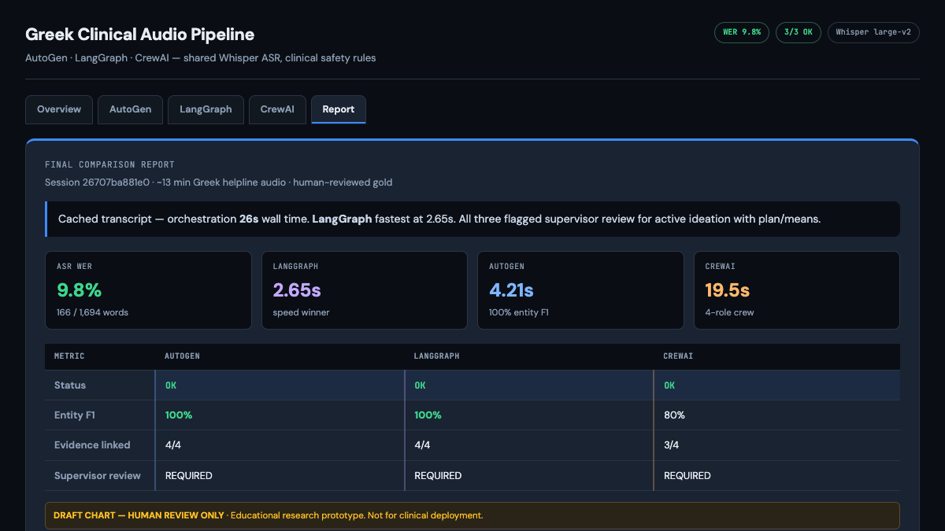
Task: Click the METRIC column header
Action: [69, 356]
